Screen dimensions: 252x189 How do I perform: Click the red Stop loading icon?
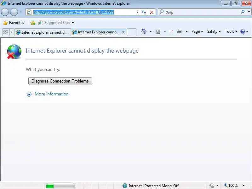152,12
